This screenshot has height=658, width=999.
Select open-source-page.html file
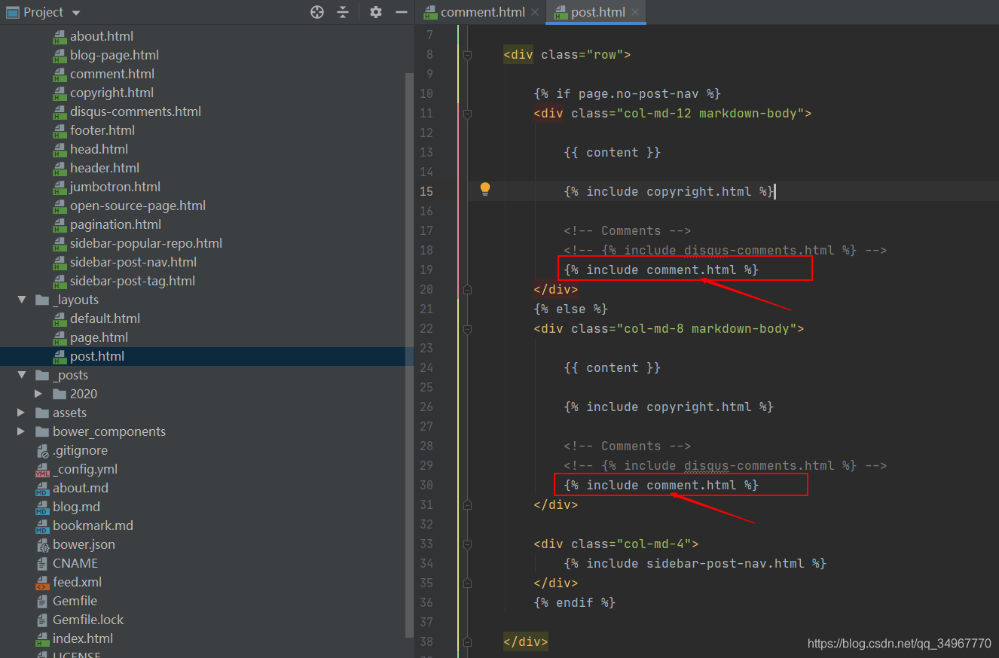click(138, 206)
